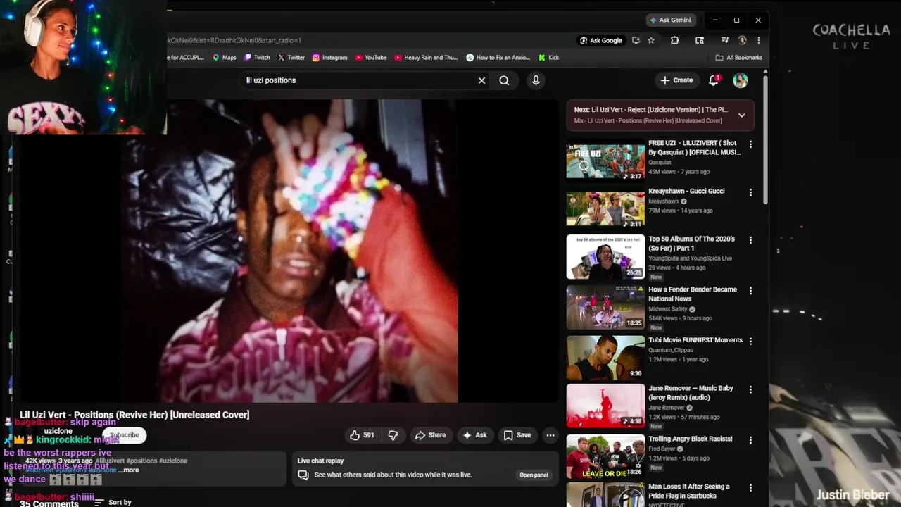Open Jane Remover — Music Baby video title
The height and width of the screenshot is (507, 901).
click(x=691, y=393)
